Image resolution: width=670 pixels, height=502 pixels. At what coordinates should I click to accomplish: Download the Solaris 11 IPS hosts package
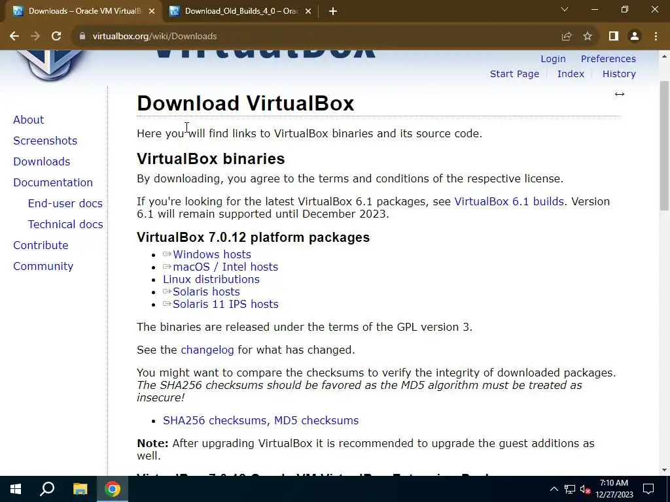tap(226, 304)
